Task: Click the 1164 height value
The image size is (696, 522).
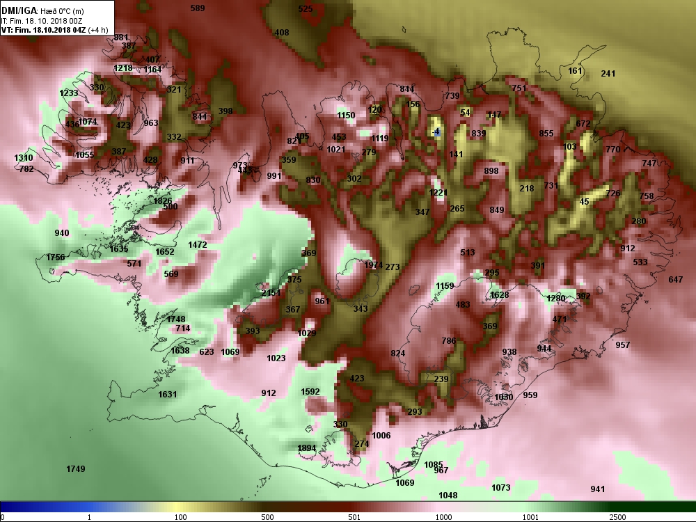Action: click(x=152, y=69)
